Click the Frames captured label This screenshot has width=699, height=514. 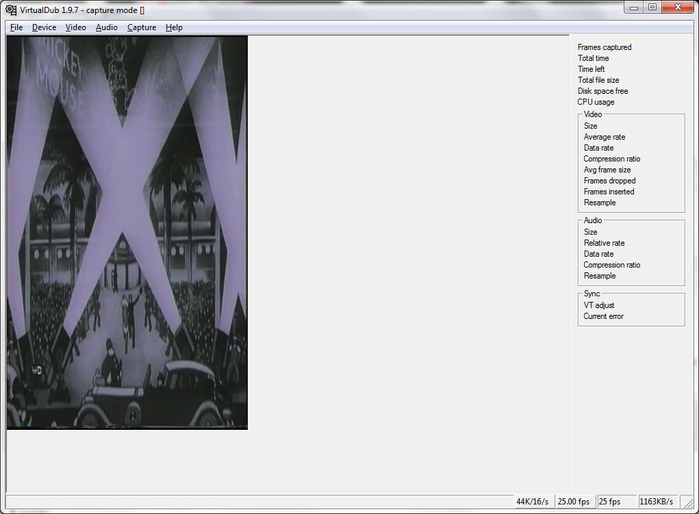click(605, 47)
